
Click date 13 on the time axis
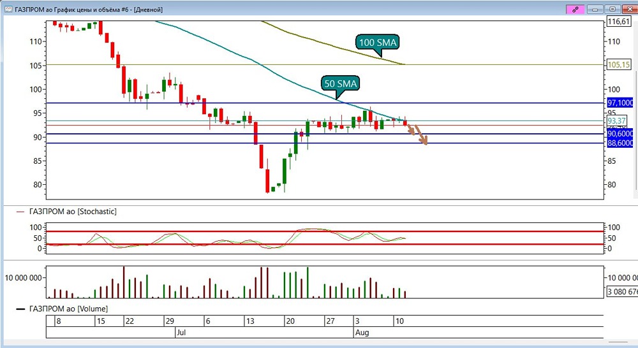(x=250, y=321)
